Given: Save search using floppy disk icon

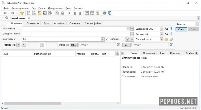Looking at the screenshot, I should tap(45, 13).
